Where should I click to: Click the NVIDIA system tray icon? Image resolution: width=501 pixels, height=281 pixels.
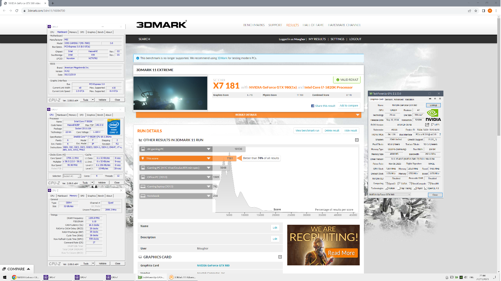pyautogui.click(x=461, y=277)
